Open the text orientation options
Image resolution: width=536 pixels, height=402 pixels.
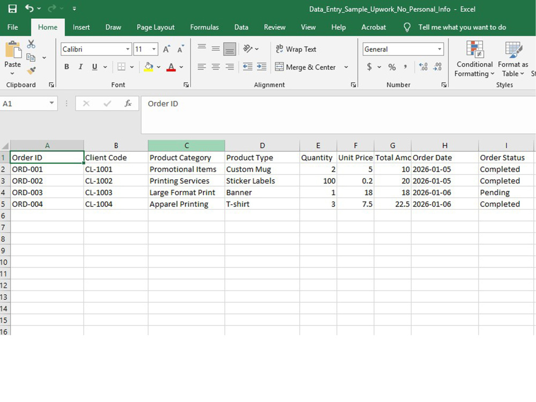(250, 49)
